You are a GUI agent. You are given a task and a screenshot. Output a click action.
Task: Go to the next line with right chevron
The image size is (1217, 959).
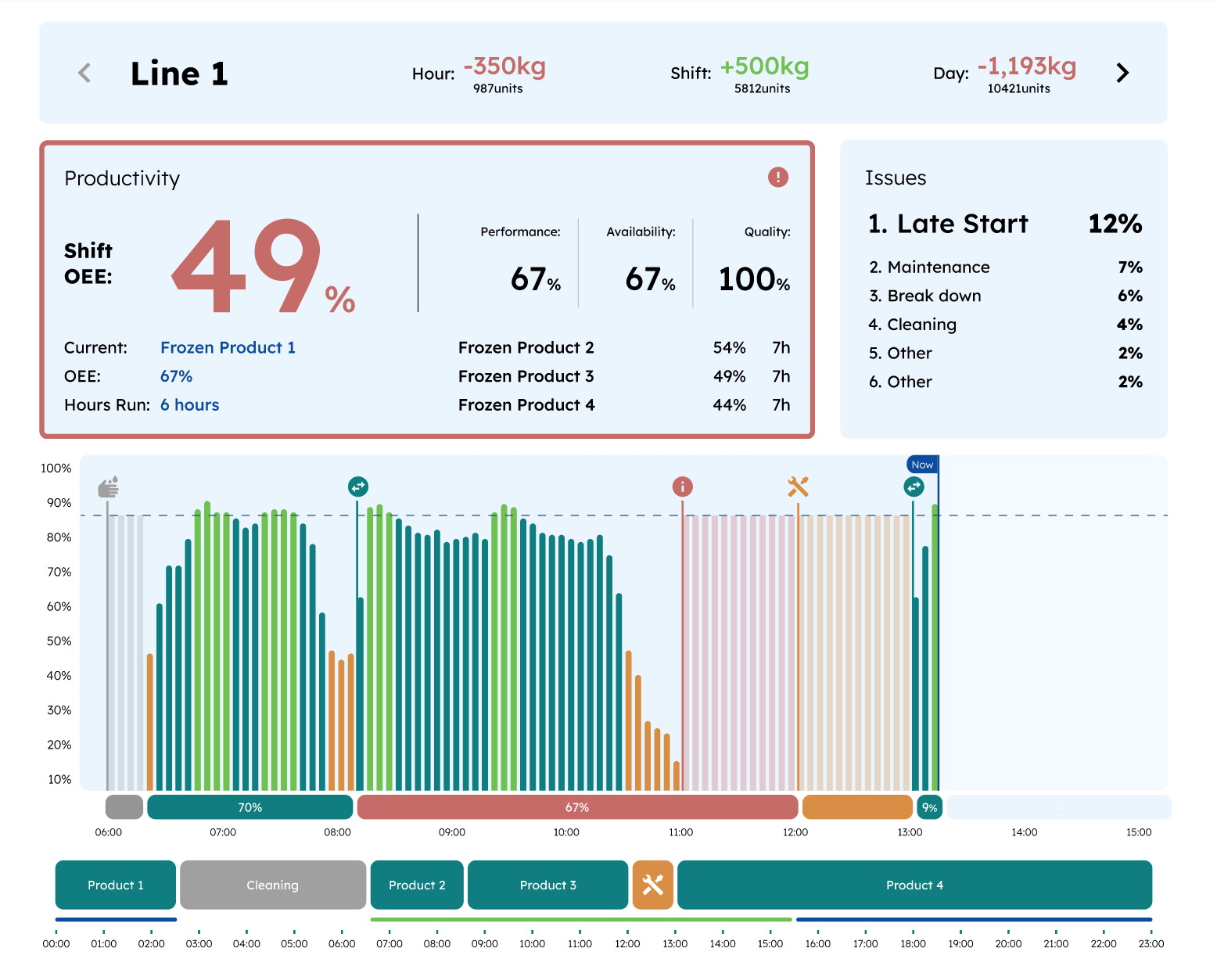point(1122,73)
